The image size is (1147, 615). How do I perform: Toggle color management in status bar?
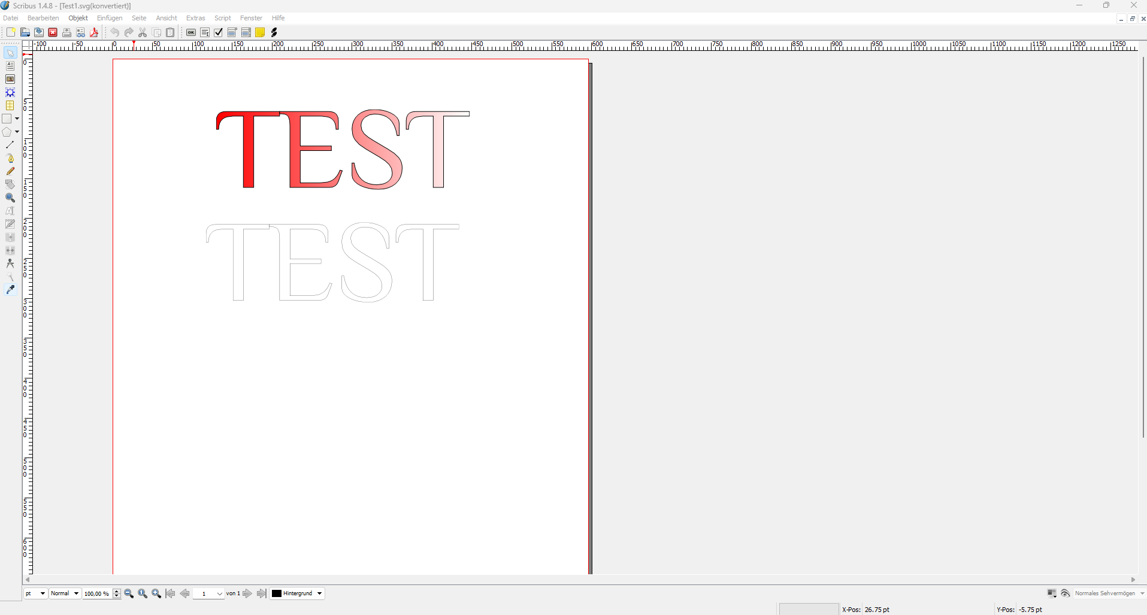click(1052, 593)
